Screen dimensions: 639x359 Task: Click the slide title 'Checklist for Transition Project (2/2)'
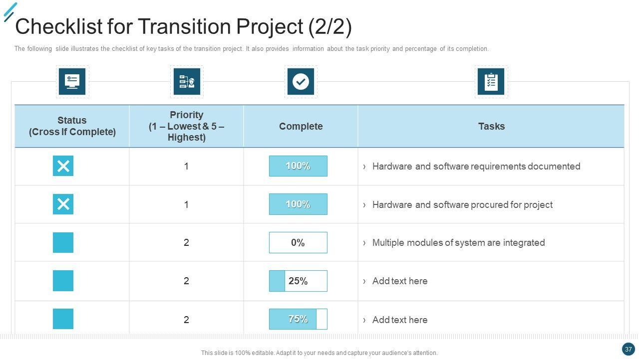click(x=183, y=26)
